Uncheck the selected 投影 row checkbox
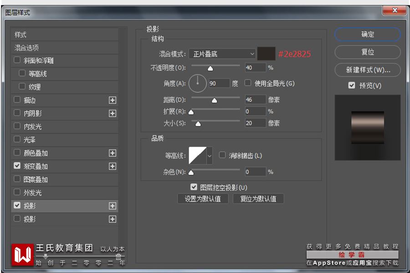 tap(17, 205)
